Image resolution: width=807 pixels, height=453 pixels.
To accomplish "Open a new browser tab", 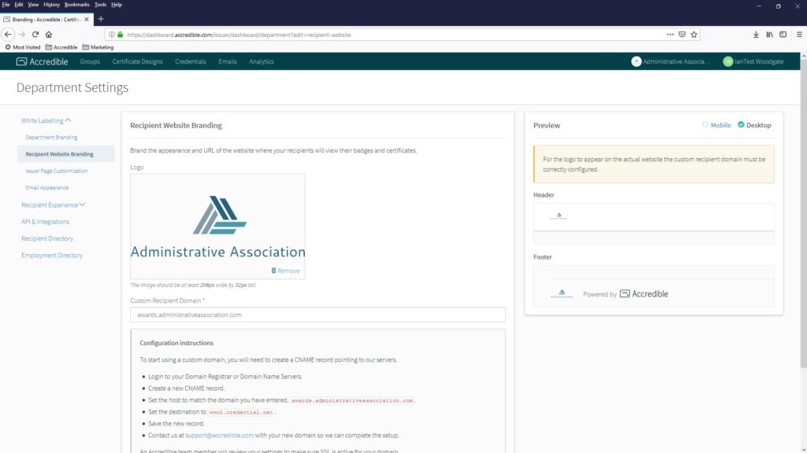I will coord(101,19).
